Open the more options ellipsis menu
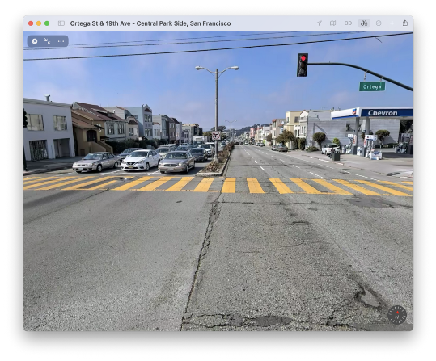The width and height of the screenshot is (436, 361). tap(61, 41)
